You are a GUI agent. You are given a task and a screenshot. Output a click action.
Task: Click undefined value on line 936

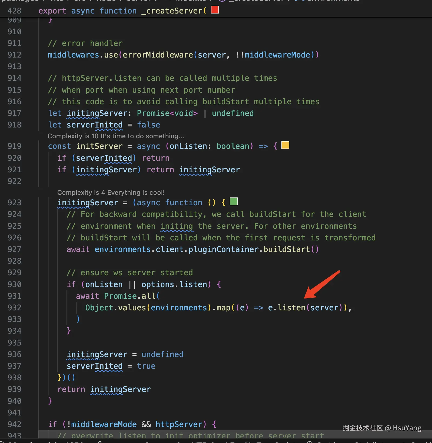162,354
